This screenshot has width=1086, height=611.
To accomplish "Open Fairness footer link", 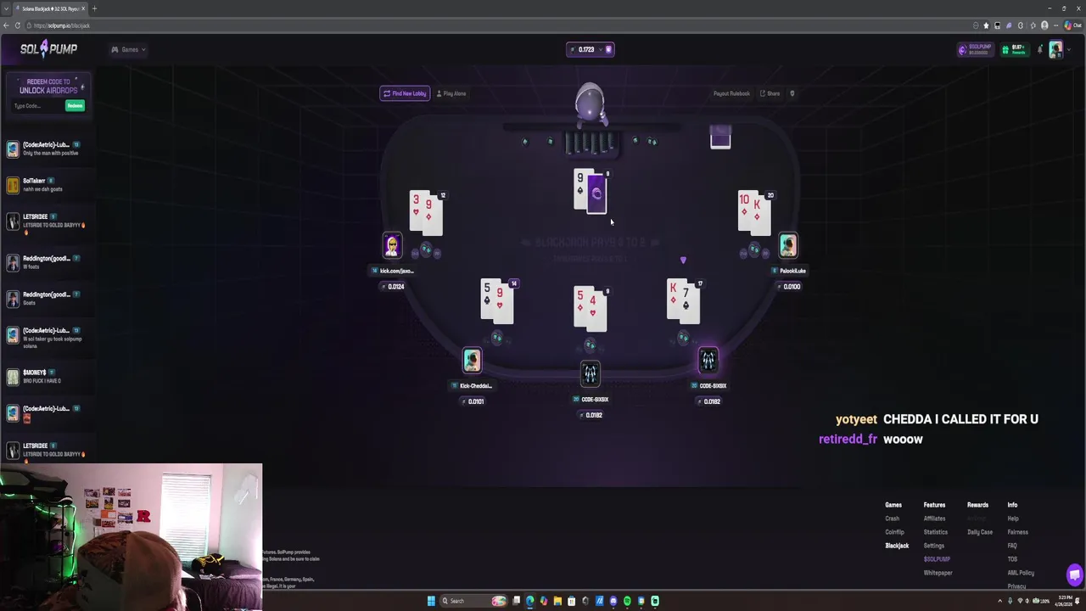I will [x=1017, y=532].
